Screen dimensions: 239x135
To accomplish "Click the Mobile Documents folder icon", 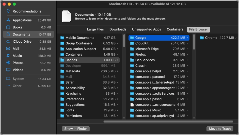I will click(x=62, y=38).
